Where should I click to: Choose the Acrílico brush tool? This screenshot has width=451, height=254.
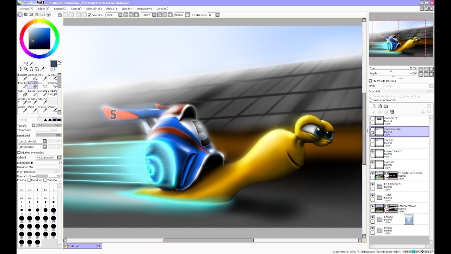tap(23, 109)
